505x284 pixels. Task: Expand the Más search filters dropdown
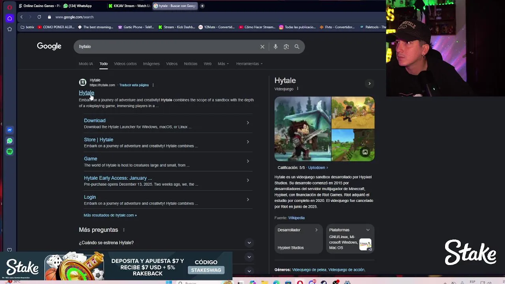coord(223,64)
